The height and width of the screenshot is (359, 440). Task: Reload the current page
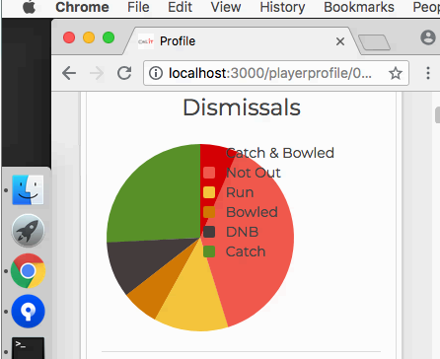pos(124,73)
